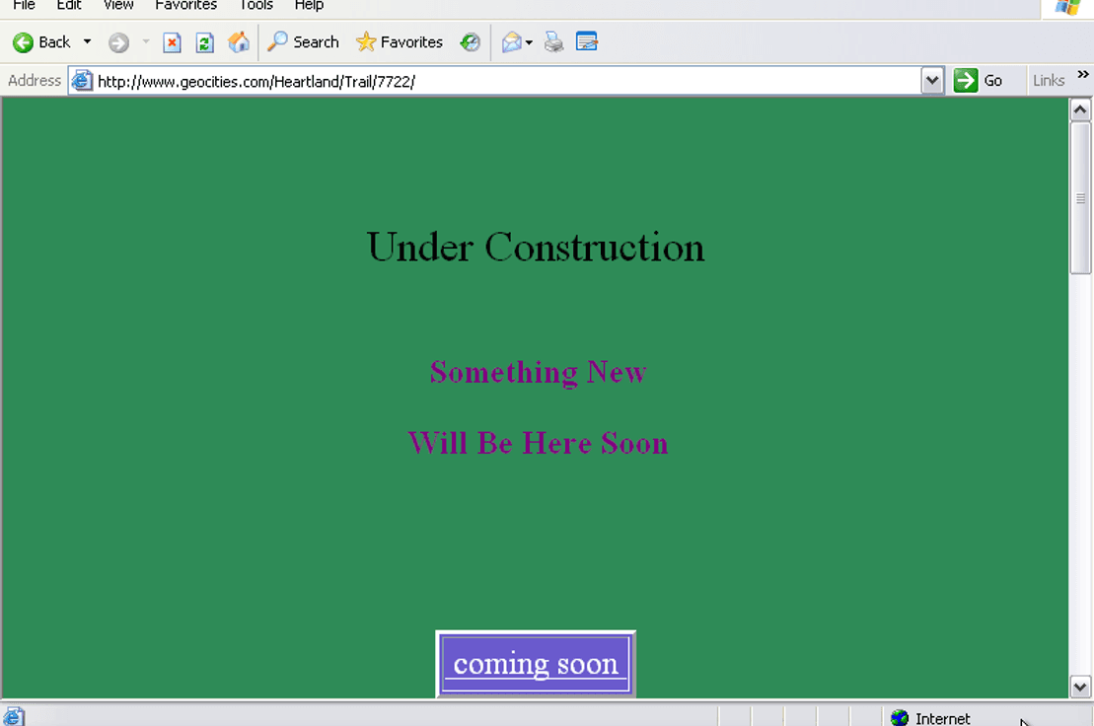Expand the Back history dropdown arrow
The image size is (1094, 726).
coord(87,41)
